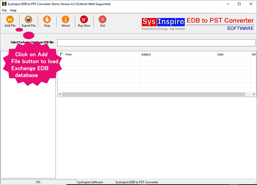Viewport: 257px width, 185px height.
Task: Sort by the From column header
Action: (102, 55)
